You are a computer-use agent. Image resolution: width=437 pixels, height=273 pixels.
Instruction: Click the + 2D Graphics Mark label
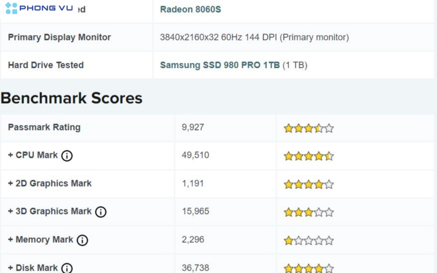tap(50, 183)
